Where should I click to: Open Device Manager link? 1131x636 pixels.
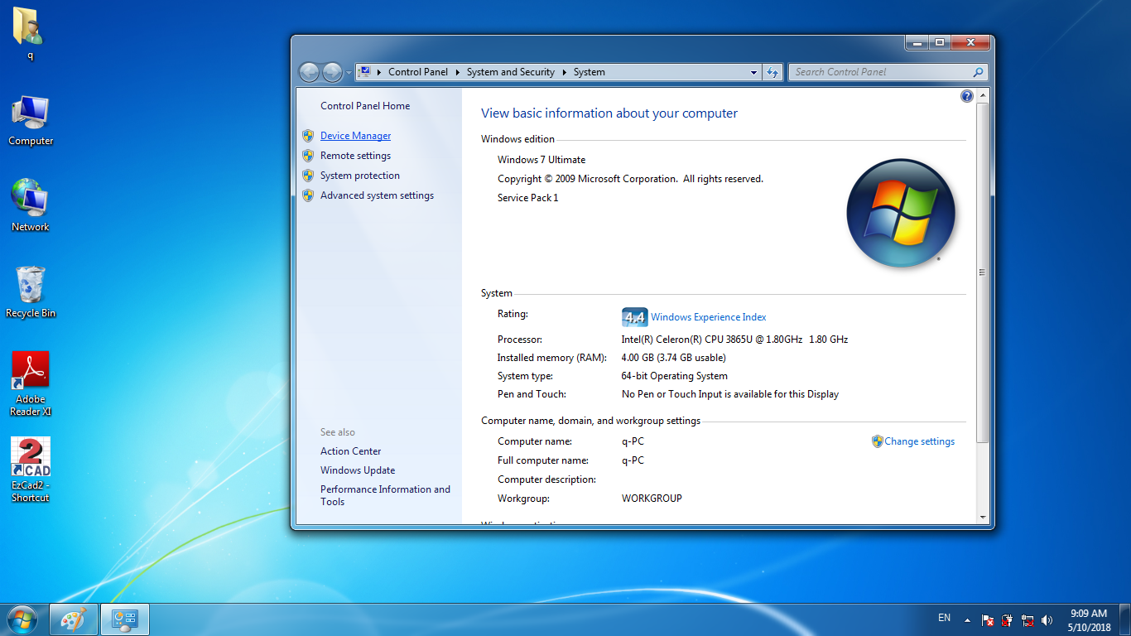pos(355,136)
